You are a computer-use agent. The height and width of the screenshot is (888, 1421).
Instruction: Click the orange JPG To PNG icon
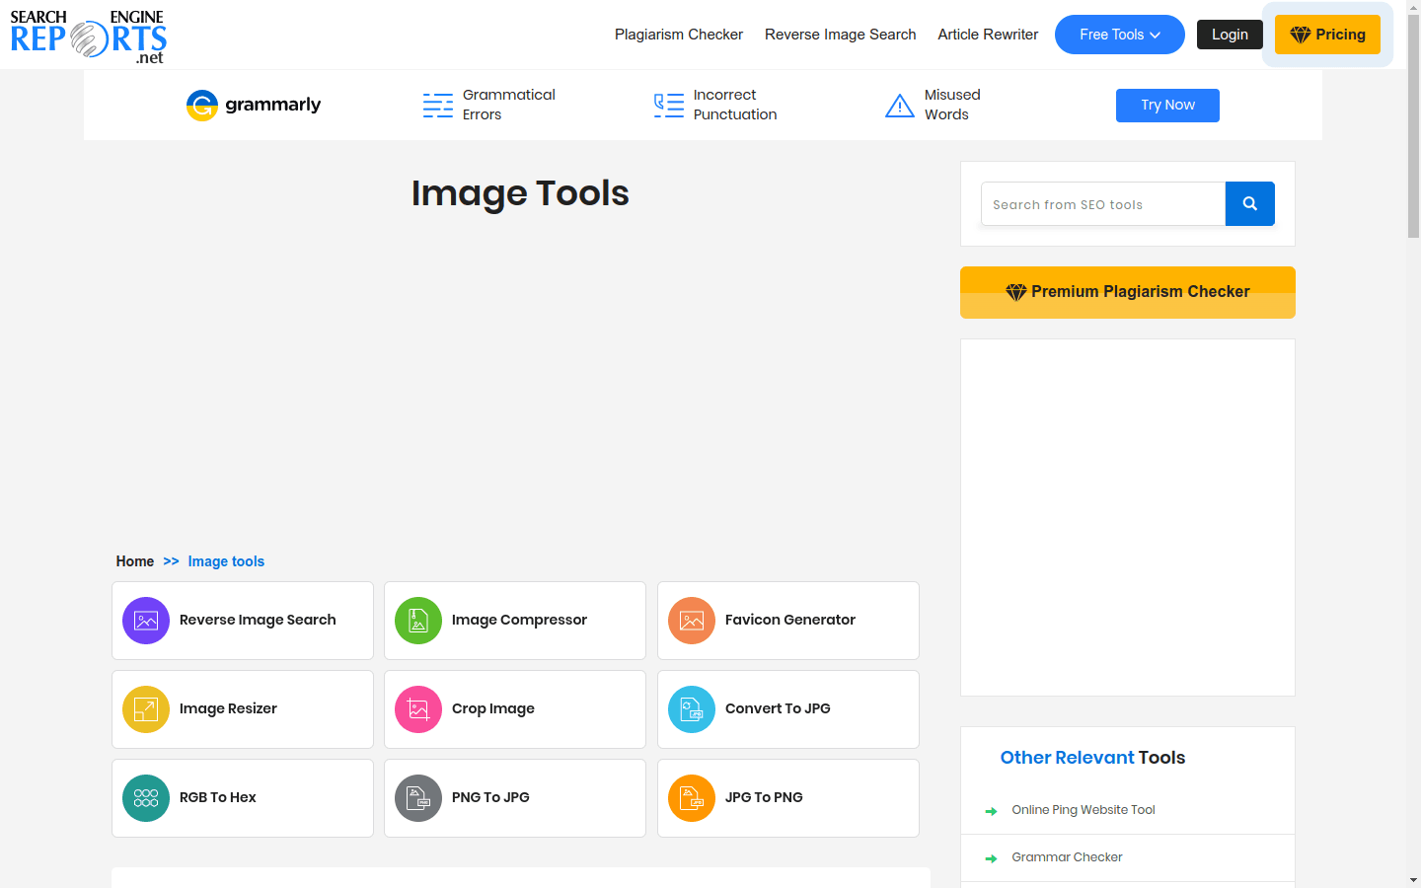click(x=692, y=798)
